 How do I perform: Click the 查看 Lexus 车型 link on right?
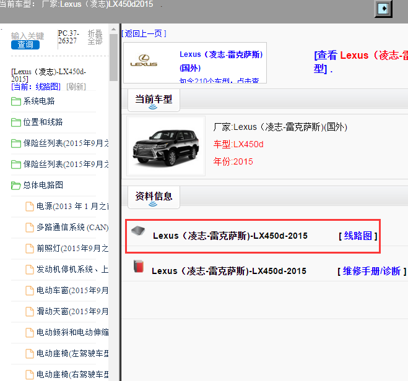point(361,62)
